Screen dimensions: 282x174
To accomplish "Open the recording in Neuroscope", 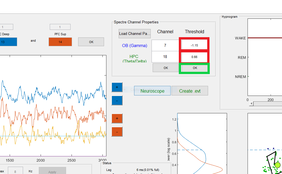I will click(x=152, y=91).
